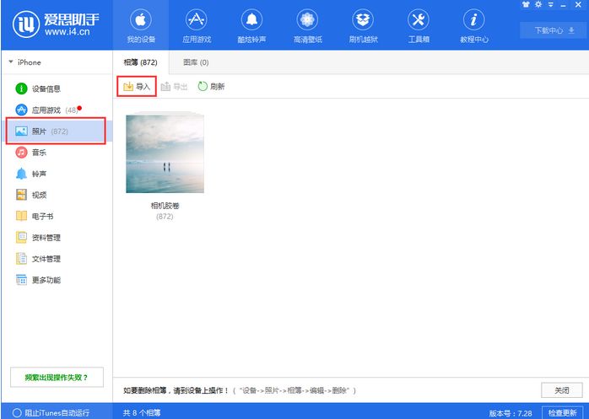This screenshot has height=419, width=589.
Task: Select 电子书 in sidebar
Action: (x=57, y=217)
